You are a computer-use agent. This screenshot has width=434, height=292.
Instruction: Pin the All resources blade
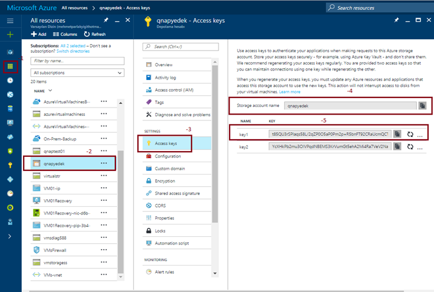click(106, 20)
